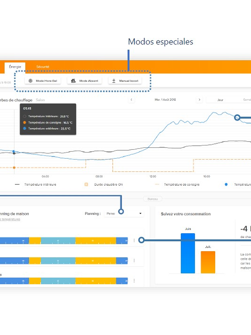Click the house icon for Mode Absent
The width and height of the screenshot is (251, 335).
pos(73,81)
